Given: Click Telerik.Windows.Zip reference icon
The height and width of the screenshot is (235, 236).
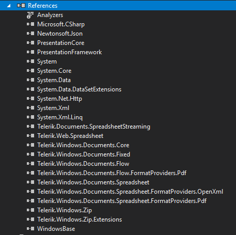Looking at the screenshot, I should point(30,210).
